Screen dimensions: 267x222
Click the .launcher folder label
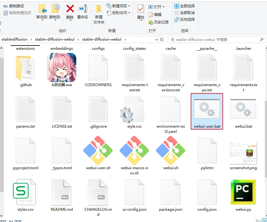click(244, 49)
